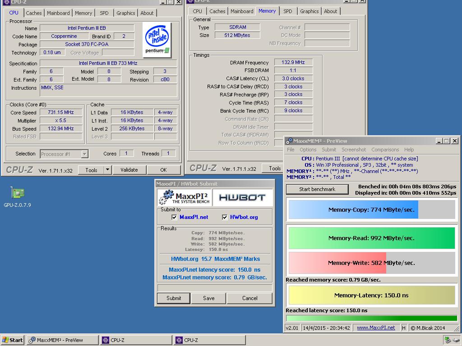
Task: Click Start benchmark button
Action: point(317,189)
